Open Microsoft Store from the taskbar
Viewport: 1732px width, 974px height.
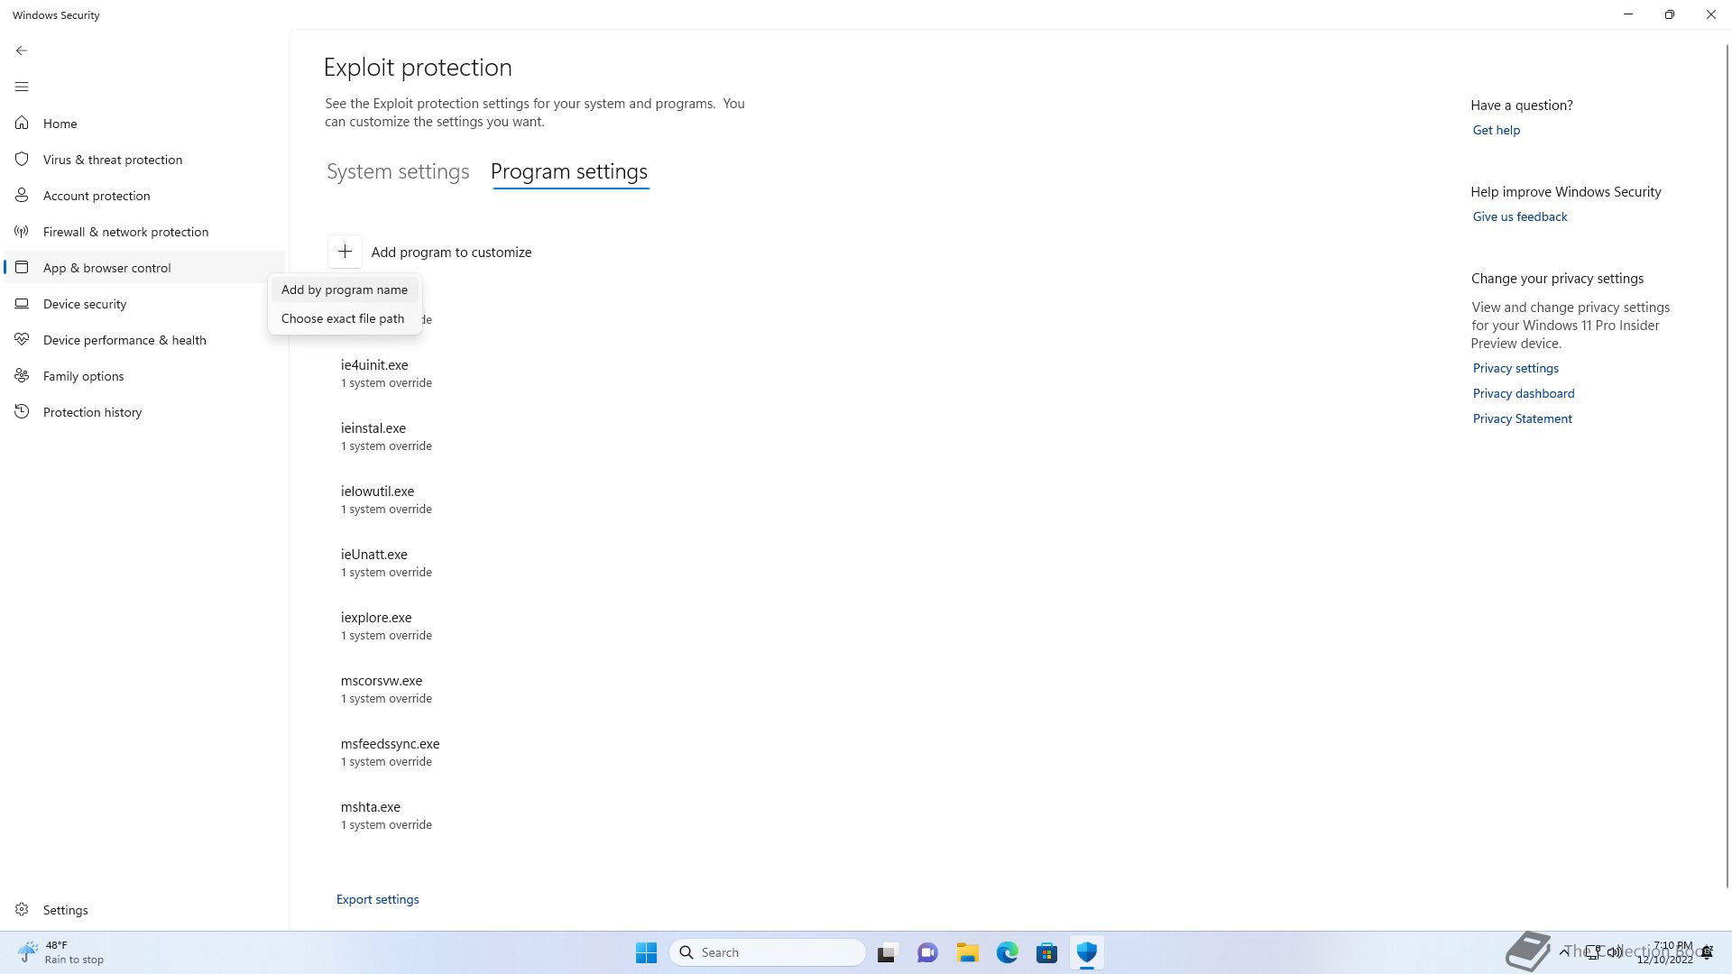1046,952
